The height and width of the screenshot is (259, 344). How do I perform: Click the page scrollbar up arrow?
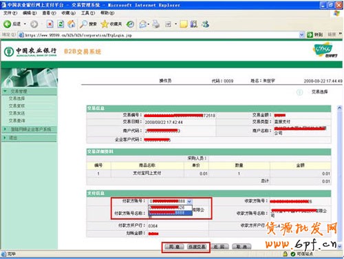tap(340, 107)
